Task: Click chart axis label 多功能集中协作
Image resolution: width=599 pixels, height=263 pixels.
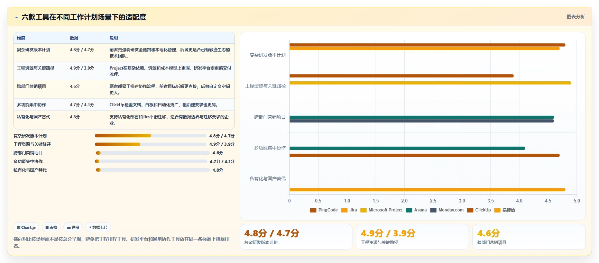Action: (270, 148)
